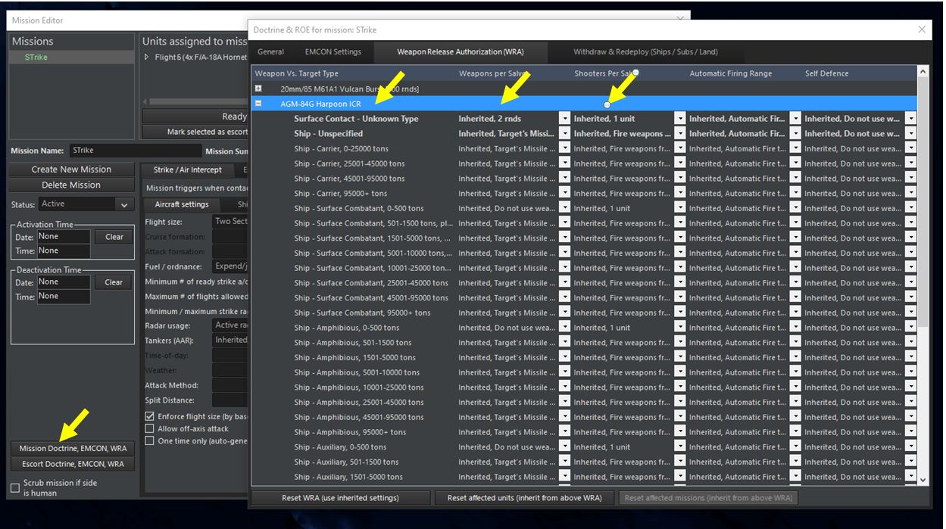This screenshot has height=529, width=946.
Task: Open Escort Doctrine, EMCON, WRA
Action: point(73,464)
